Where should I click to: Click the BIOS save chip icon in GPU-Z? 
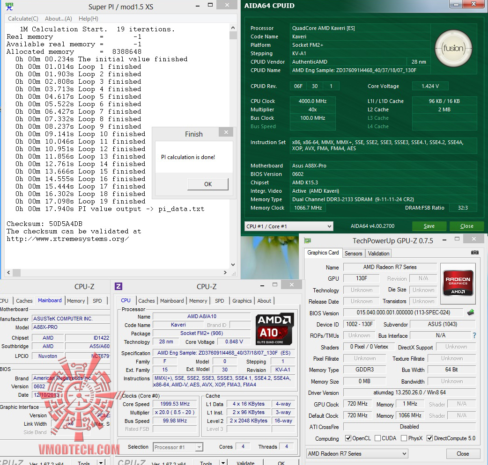(471, 312)
